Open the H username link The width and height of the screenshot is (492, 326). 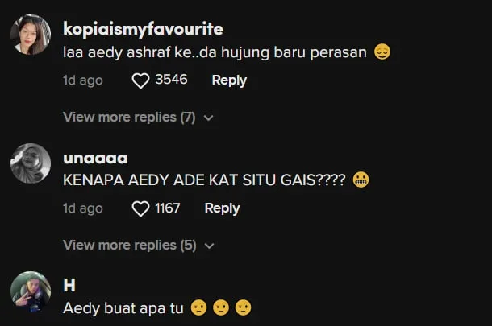(69, 285)
